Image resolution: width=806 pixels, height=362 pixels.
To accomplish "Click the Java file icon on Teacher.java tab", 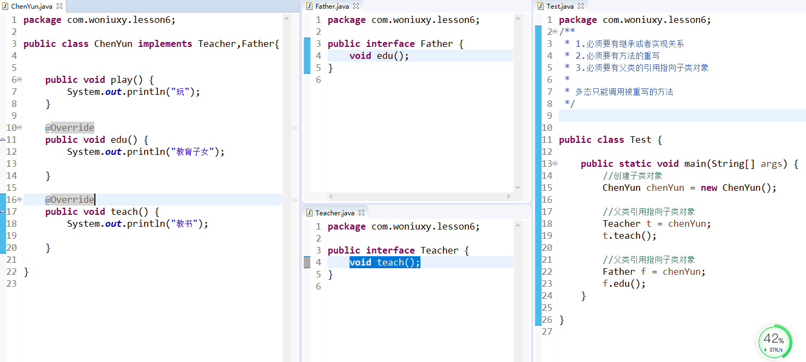I will pyautogui.click(x=310, y=213).
